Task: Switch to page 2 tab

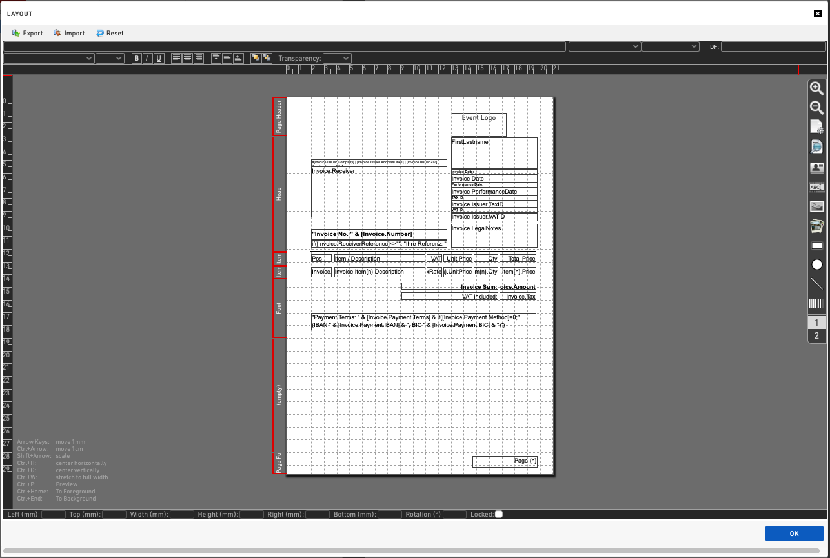Action: click(816, 335)
